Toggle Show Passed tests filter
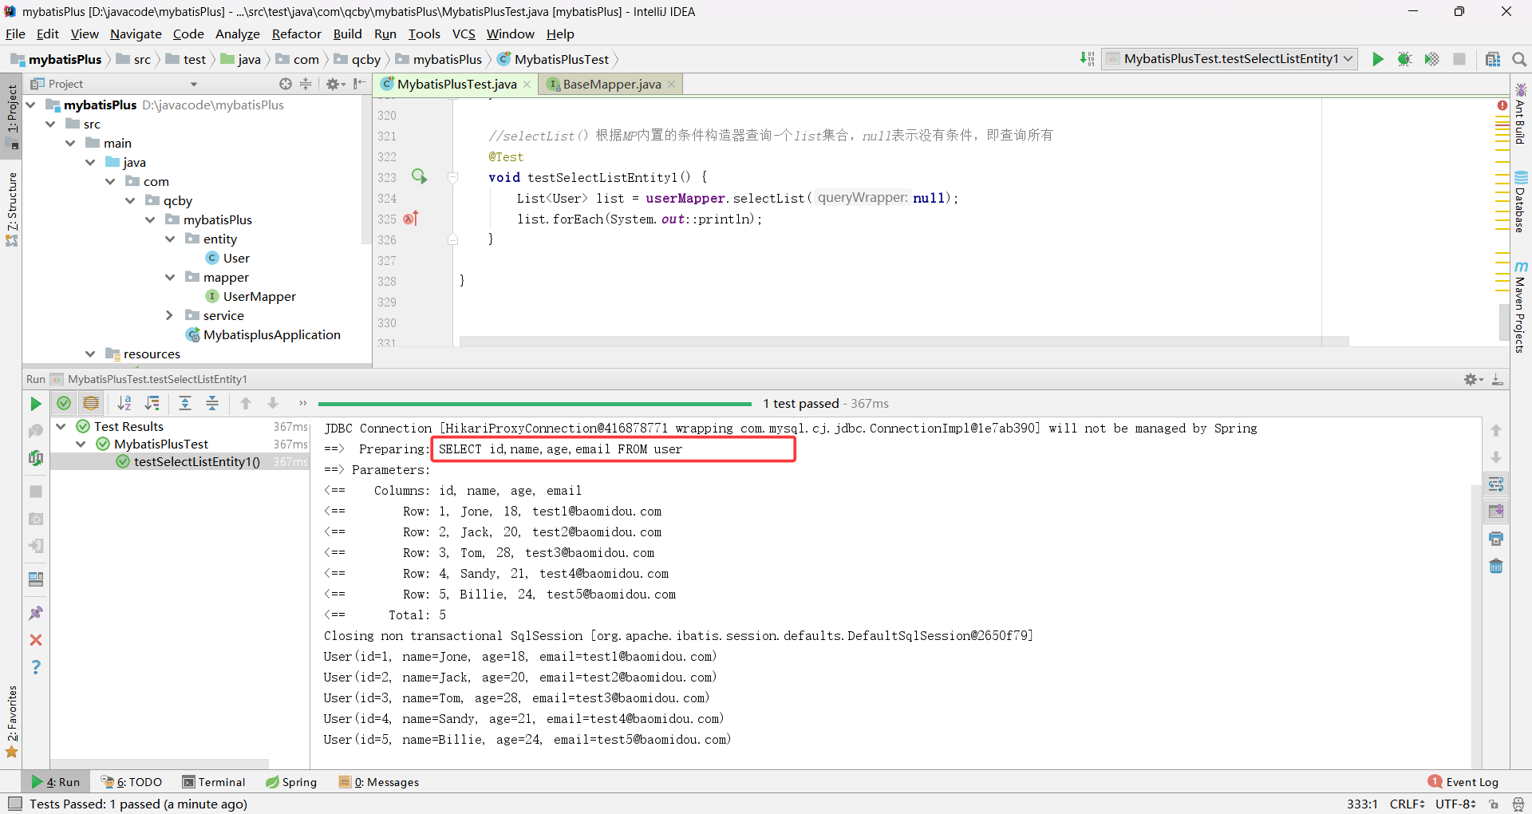The width and height of the screenshot is (1532, 814). point(64,403)
